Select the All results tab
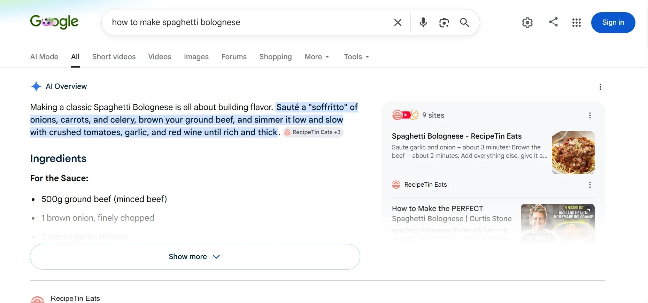 coord(75,57)
